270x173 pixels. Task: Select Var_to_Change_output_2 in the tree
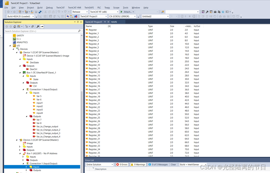pos(48,130)
